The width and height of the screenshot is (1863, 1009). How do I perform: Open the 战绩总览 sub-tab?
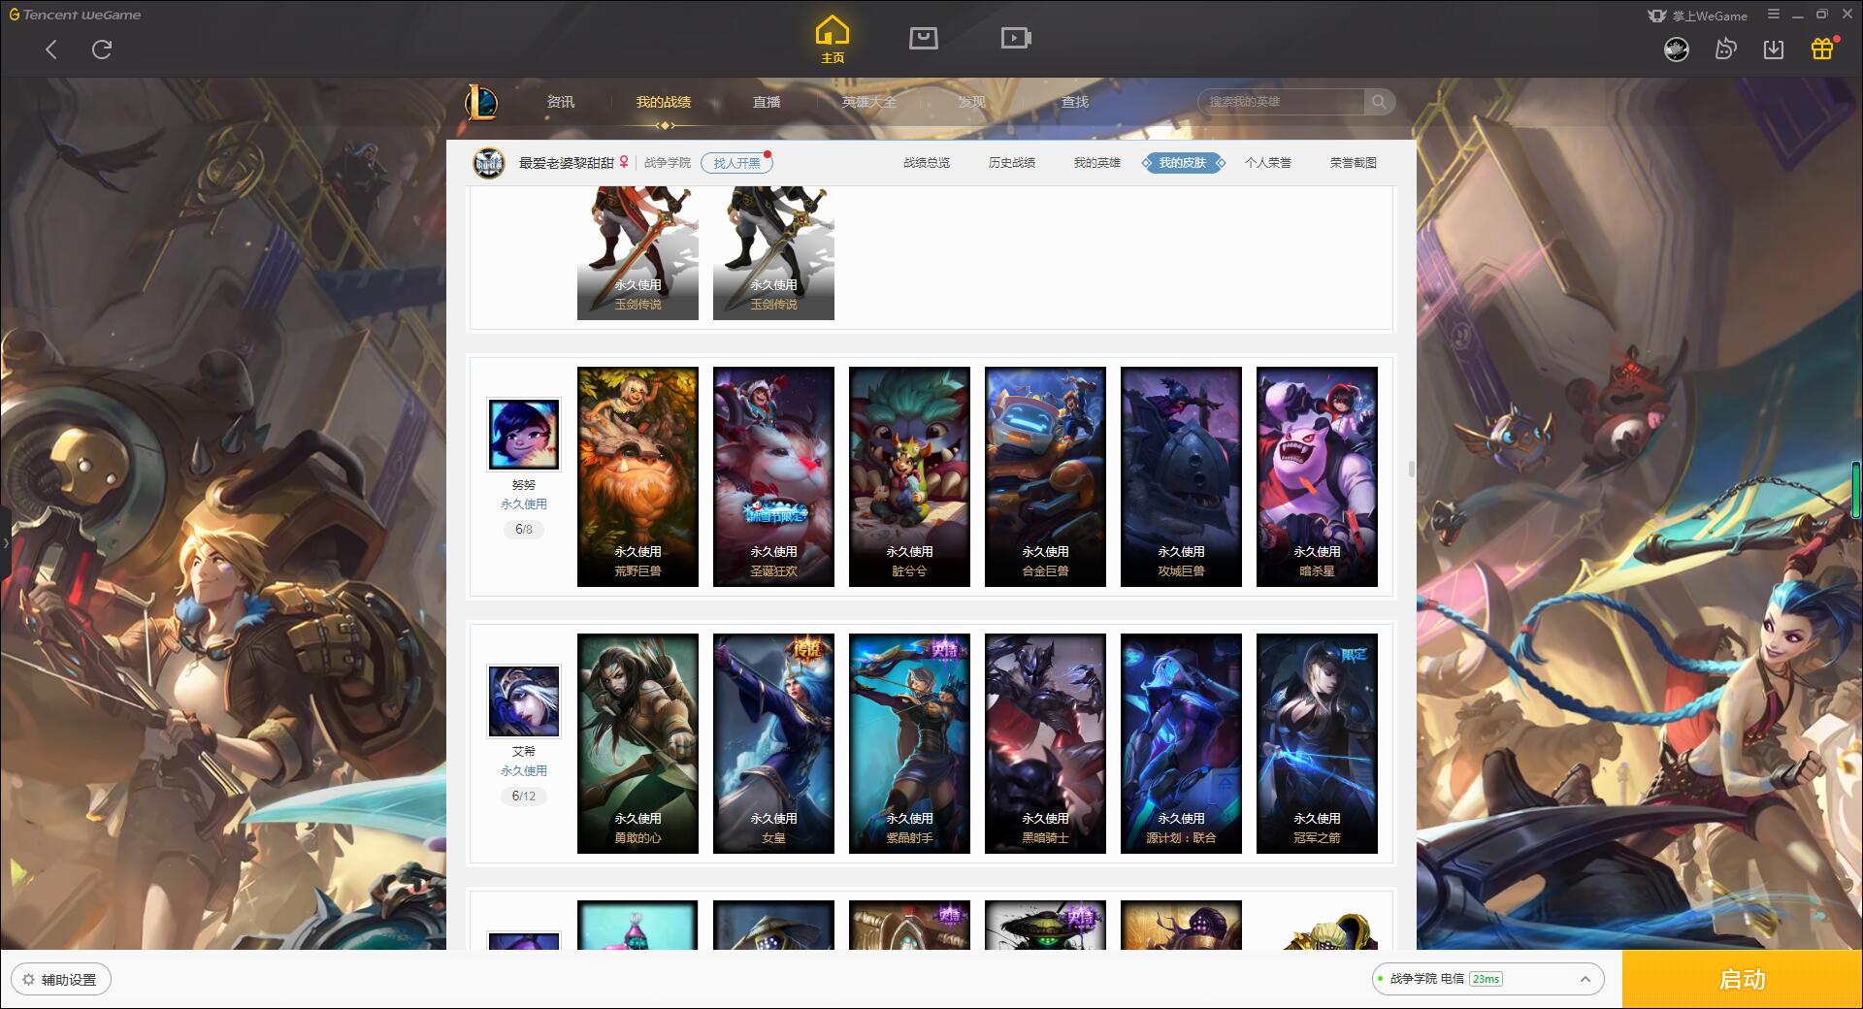[927, 163]
